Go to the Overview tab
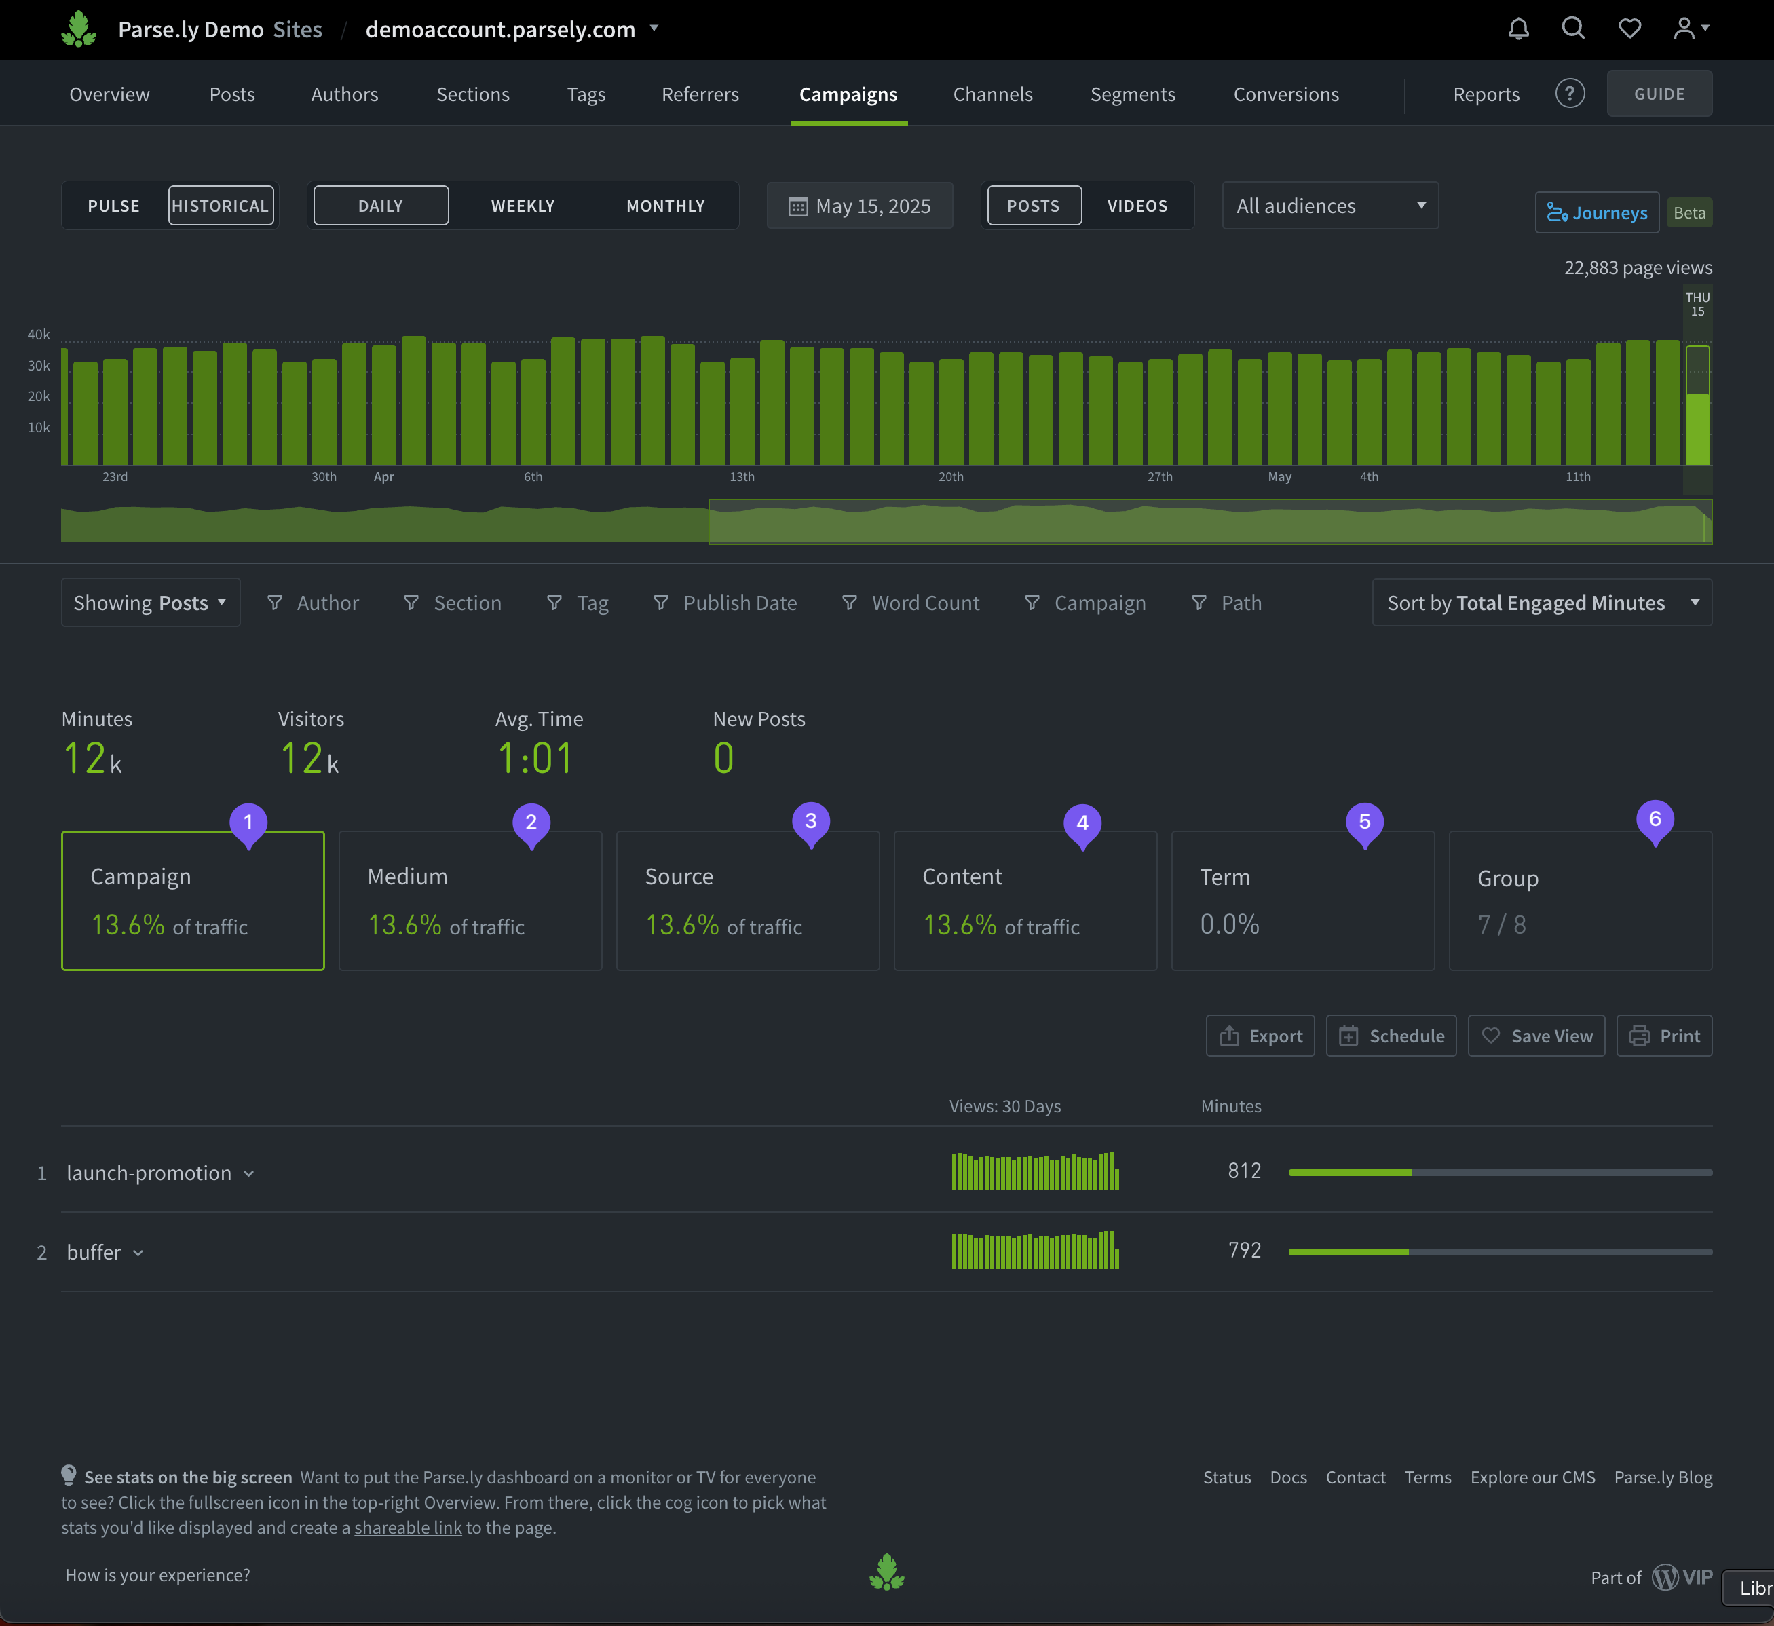This screenshot has height=1626, width=1774. coord(110,94)
